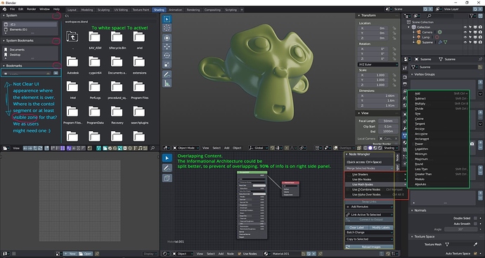Switch to the Sculpting workspace tab
The image size is (485, 258).
(103, 10)
